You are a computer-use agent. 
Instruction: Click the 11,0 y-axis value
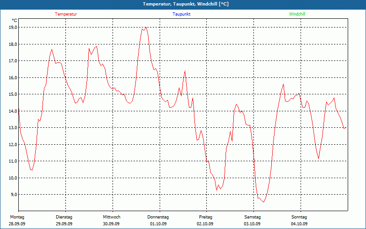pos(13,161)
